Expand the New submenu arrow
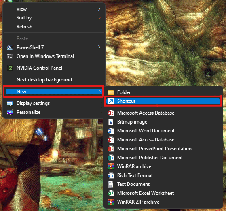The width and height of the screenshot is (226, 211). [99, 92]
